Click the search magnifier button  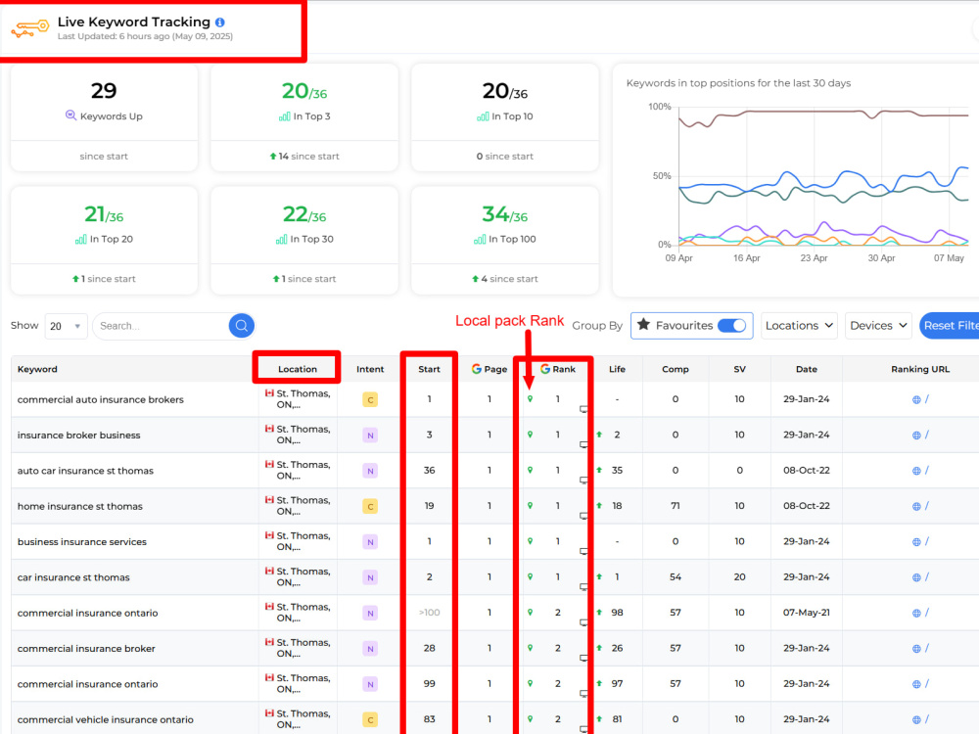[242, 325]
